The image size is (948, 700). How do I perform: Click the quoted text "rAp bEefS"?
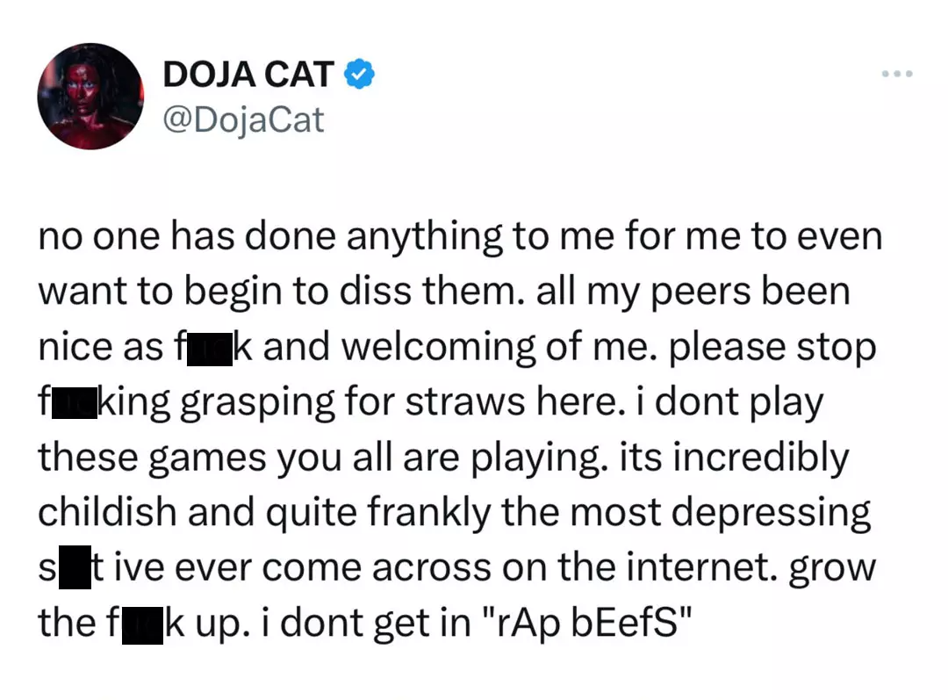coord(592,623)
